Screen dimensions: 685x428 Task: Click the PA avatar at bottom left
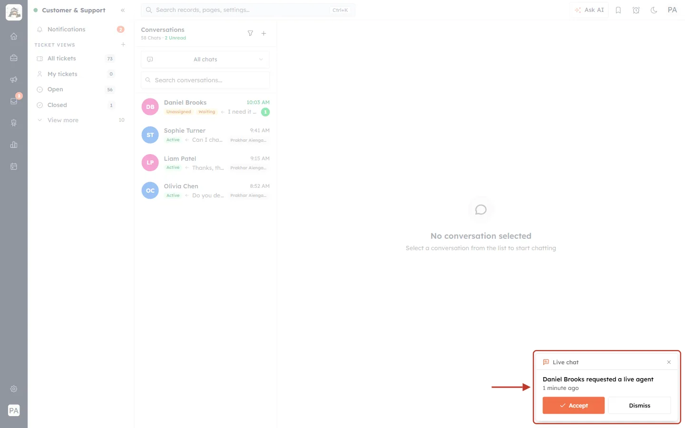[14, 410]
